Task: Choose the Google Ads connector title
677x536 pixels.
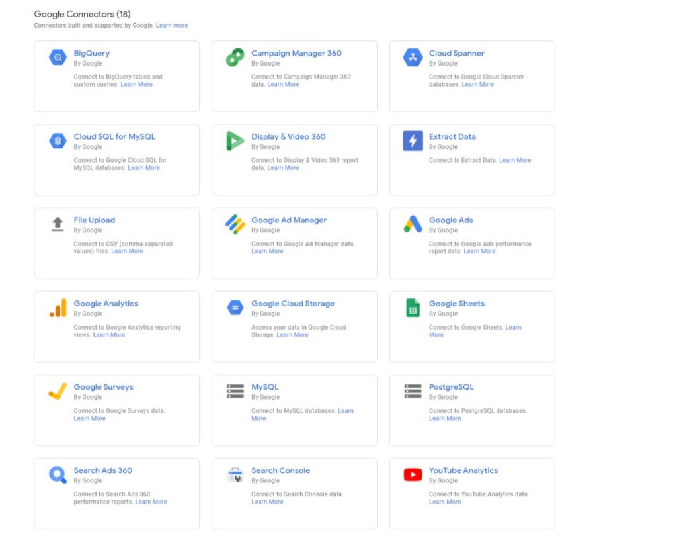Action: 451,220
